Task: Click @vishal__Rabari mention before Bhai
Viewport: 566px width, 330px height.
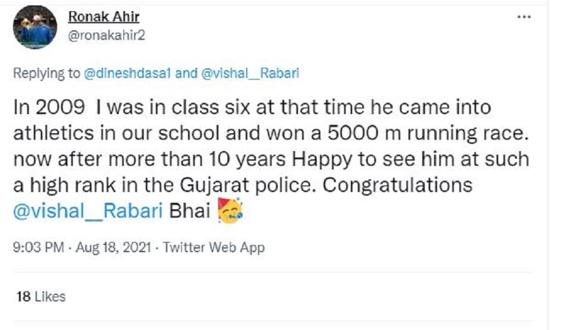Action: [x=88, y=212]
